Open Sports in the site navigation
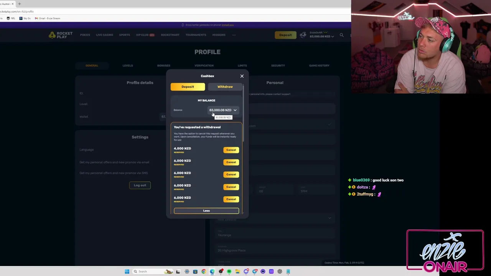This screenshot has width=491, height=276. (124, 35)
